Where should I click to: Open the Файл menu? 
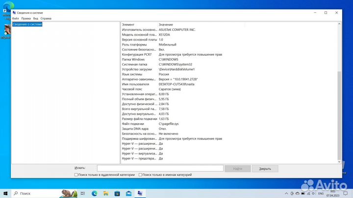coord(15,18)
